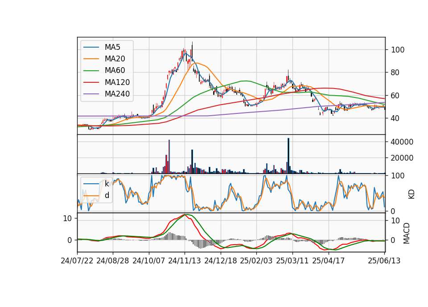Click the MA60 legend label
The image size is (428, 307).
[115, 71]
